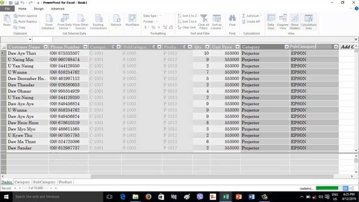
Task: Sort Z to A
Action: [187, 21]
